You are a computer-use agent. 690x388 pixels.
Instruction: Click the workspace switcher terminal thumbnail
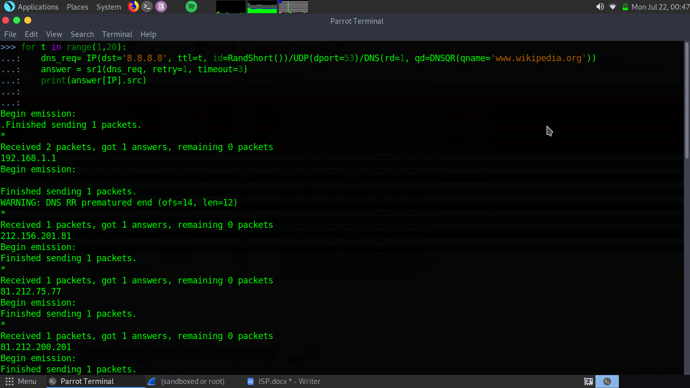[607, 381]
